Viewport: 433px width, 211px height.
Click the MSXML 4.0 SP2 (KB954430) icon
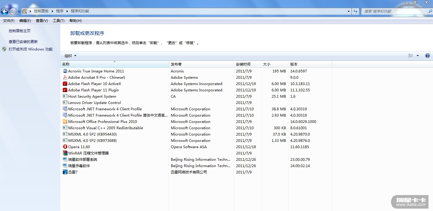click(x=65, y=134)
